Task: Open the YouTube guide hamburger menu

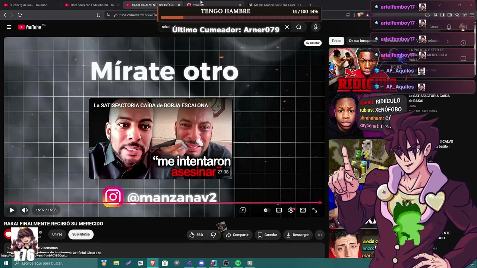Action: coord(9,27)
